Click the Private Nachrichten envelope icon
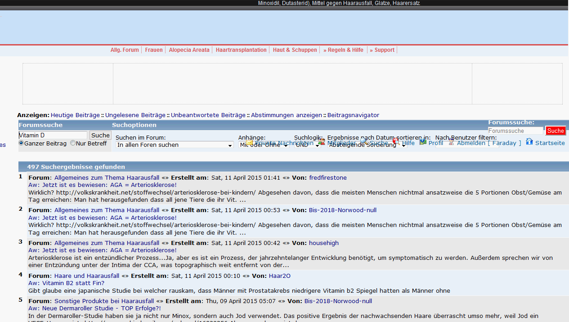 pyautogui.click(x=250, y=143)
